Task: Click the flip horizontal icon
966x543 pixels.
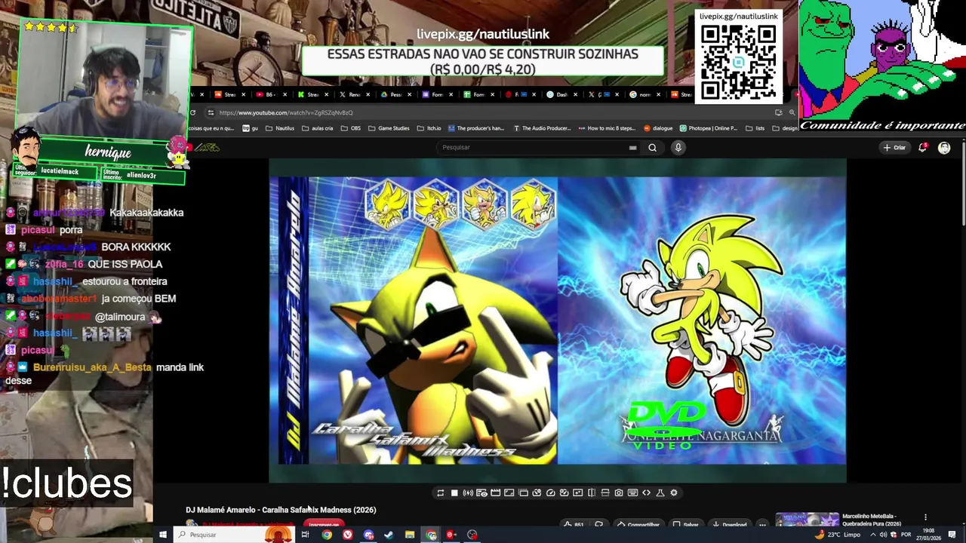Action: coord(591,492)
